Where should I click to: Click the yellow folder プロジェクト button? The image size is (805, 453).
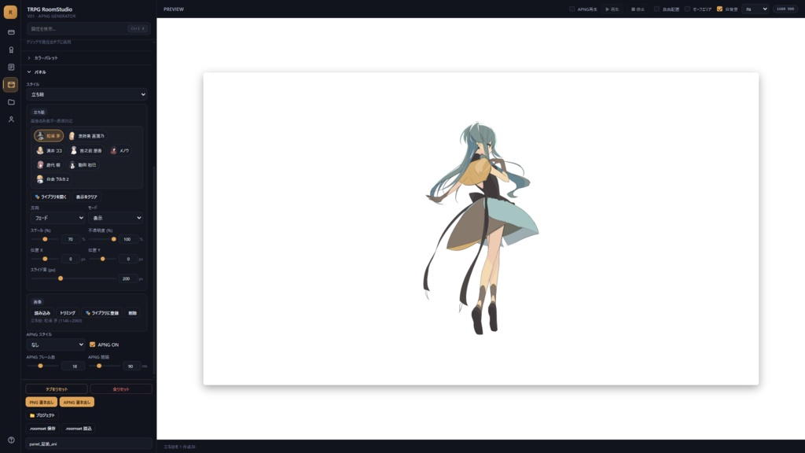click(x=42, y=415)
